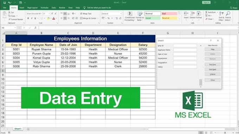
Task: Open the font size dropdown
Action: [49, 14]
